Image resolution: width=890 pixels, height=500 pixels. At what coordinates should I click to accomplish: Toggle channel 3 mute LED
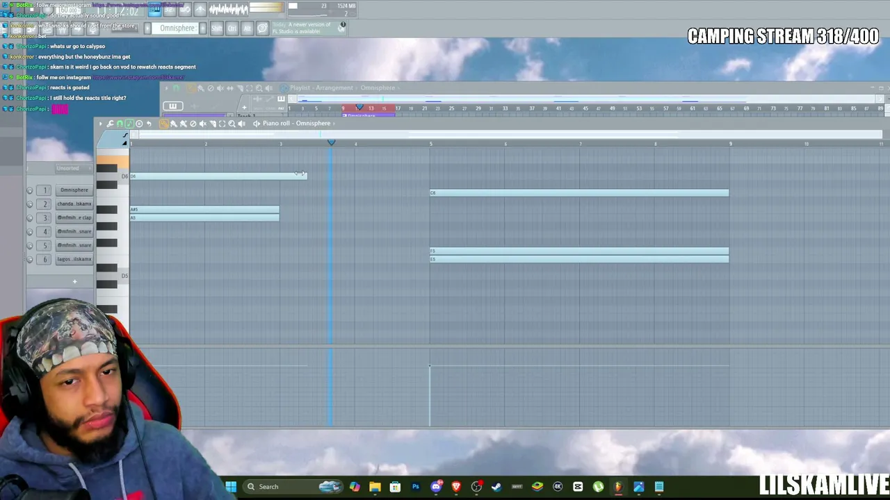[30, 218]
